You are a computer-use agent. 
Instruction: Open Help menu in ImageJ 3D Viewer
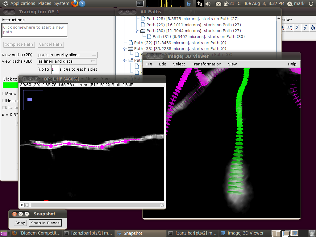pos(292,64)
